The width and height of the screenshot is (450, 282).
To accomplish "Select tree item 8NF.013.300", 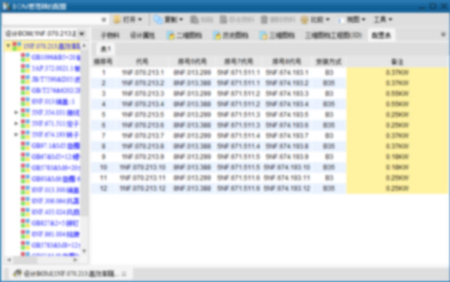I will tap(55, 189).
